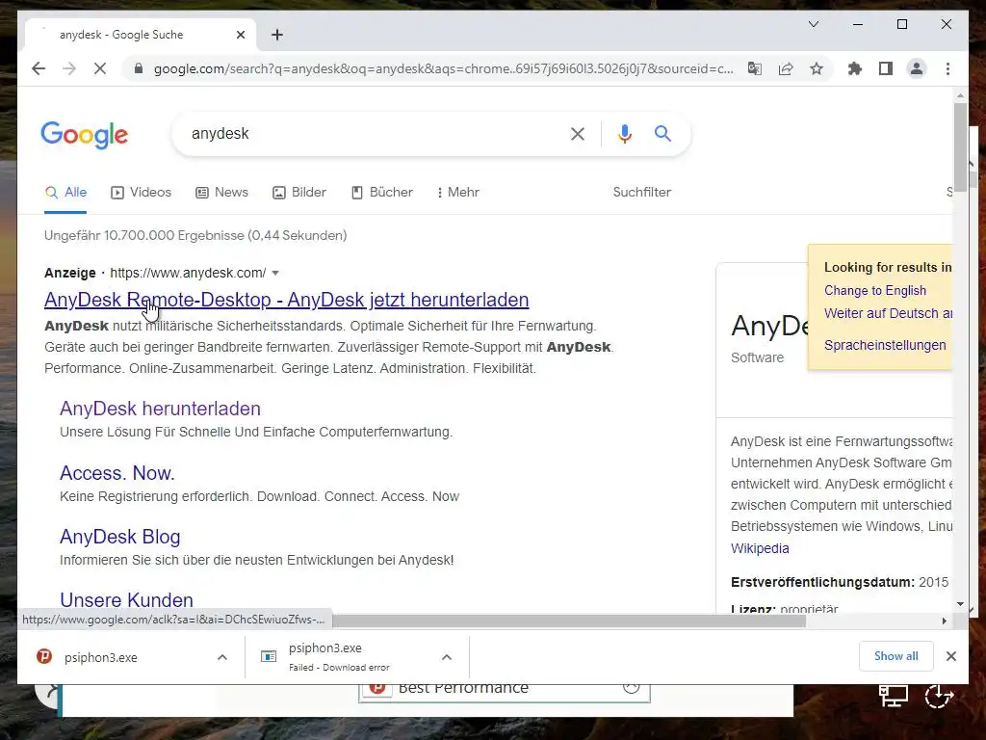Stop loading the page
Screen dimensions: 986x740
click(x=100, y=68)
